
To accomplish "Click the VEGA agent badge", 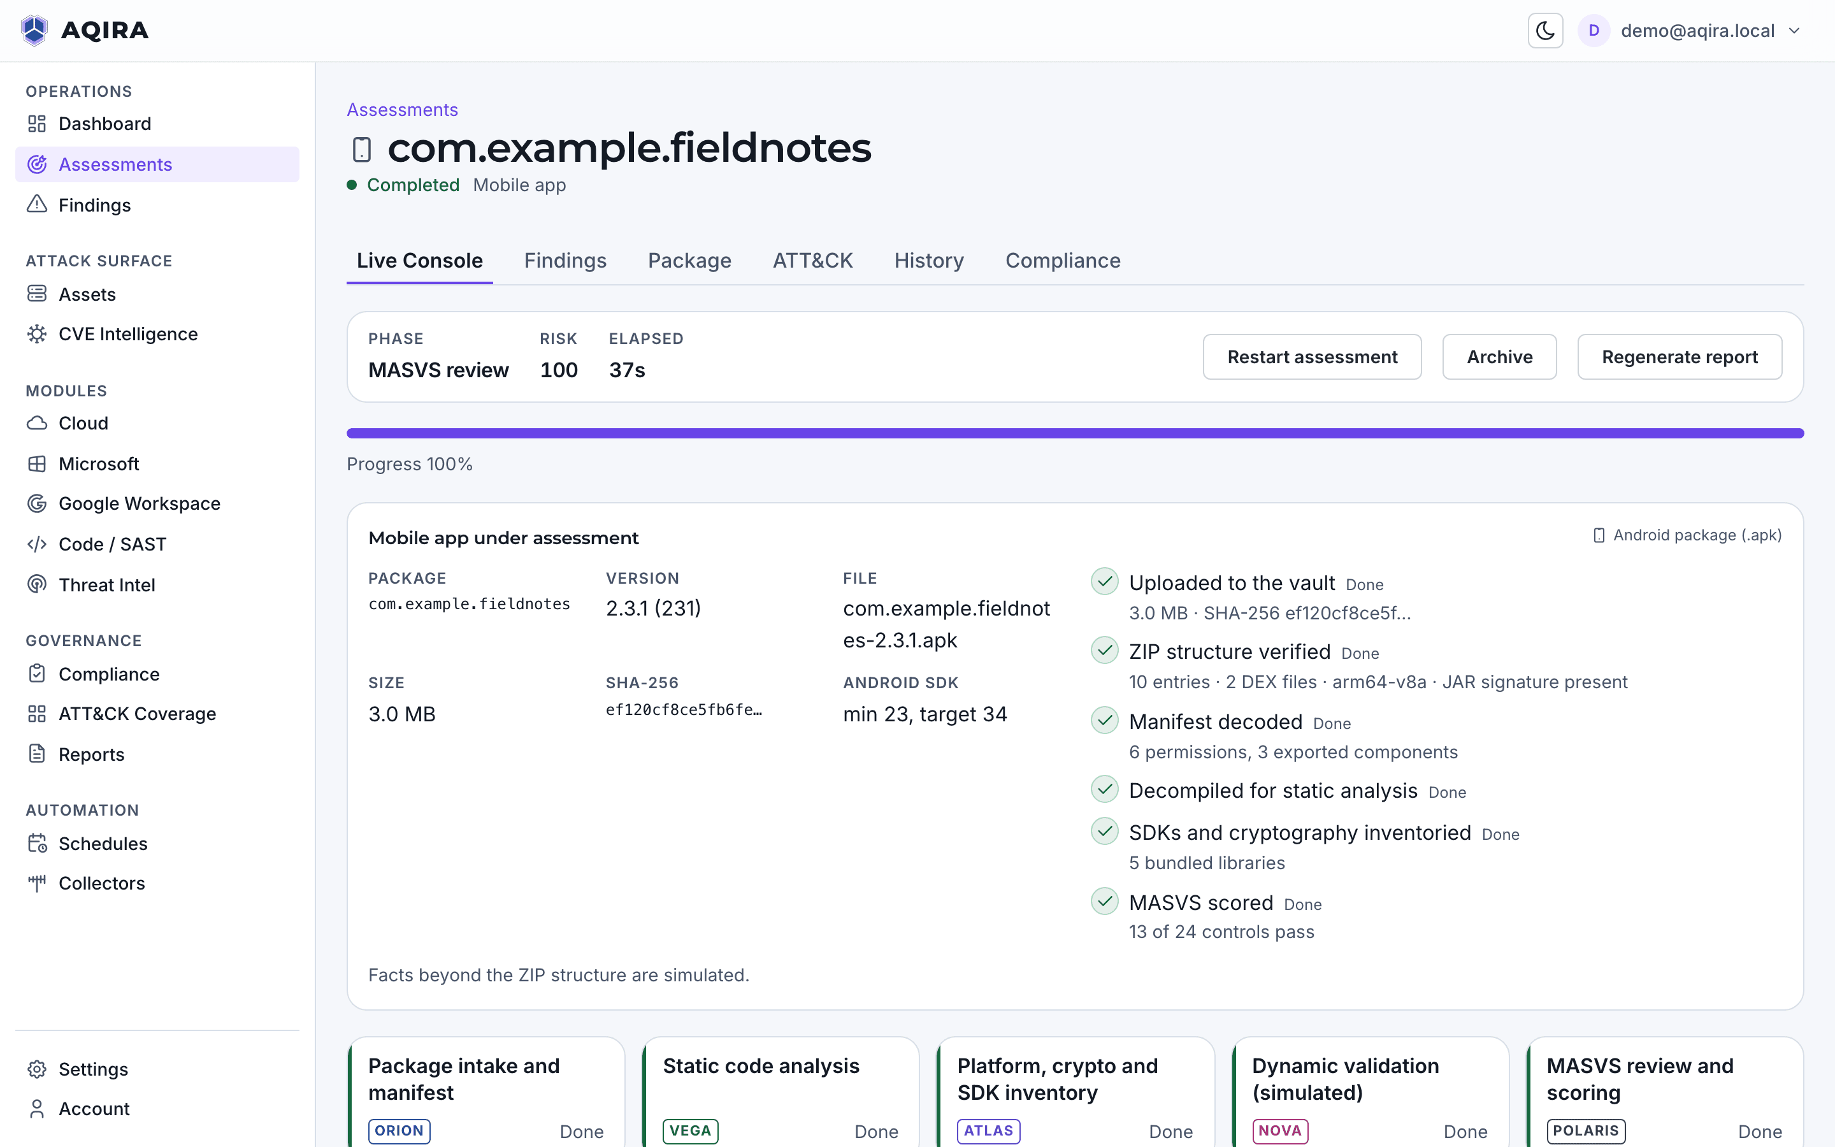I will pos(690,1130).
